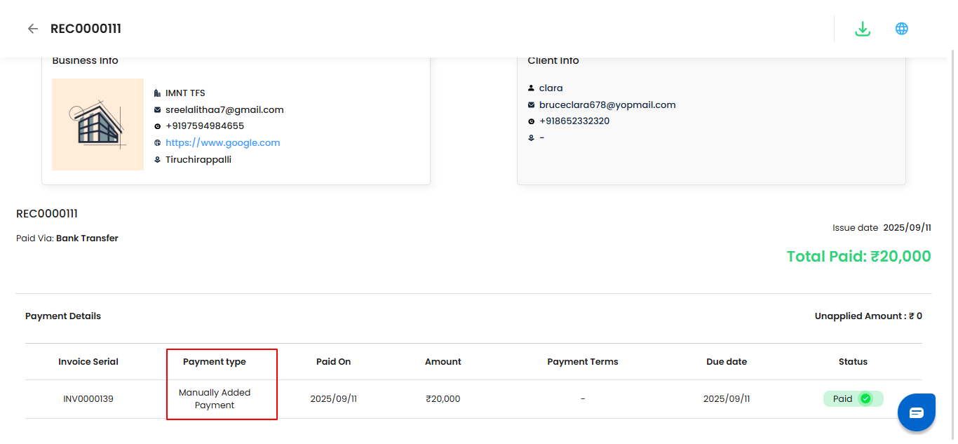This screenshot has height=444, width=958.
Task: Click invoice serial INV0000139
Action: (x=88, y=399)
